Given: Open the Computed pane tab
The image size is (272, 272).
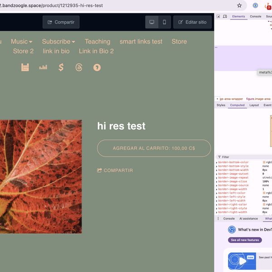Looking at the screenshot, I should [237, 105].
